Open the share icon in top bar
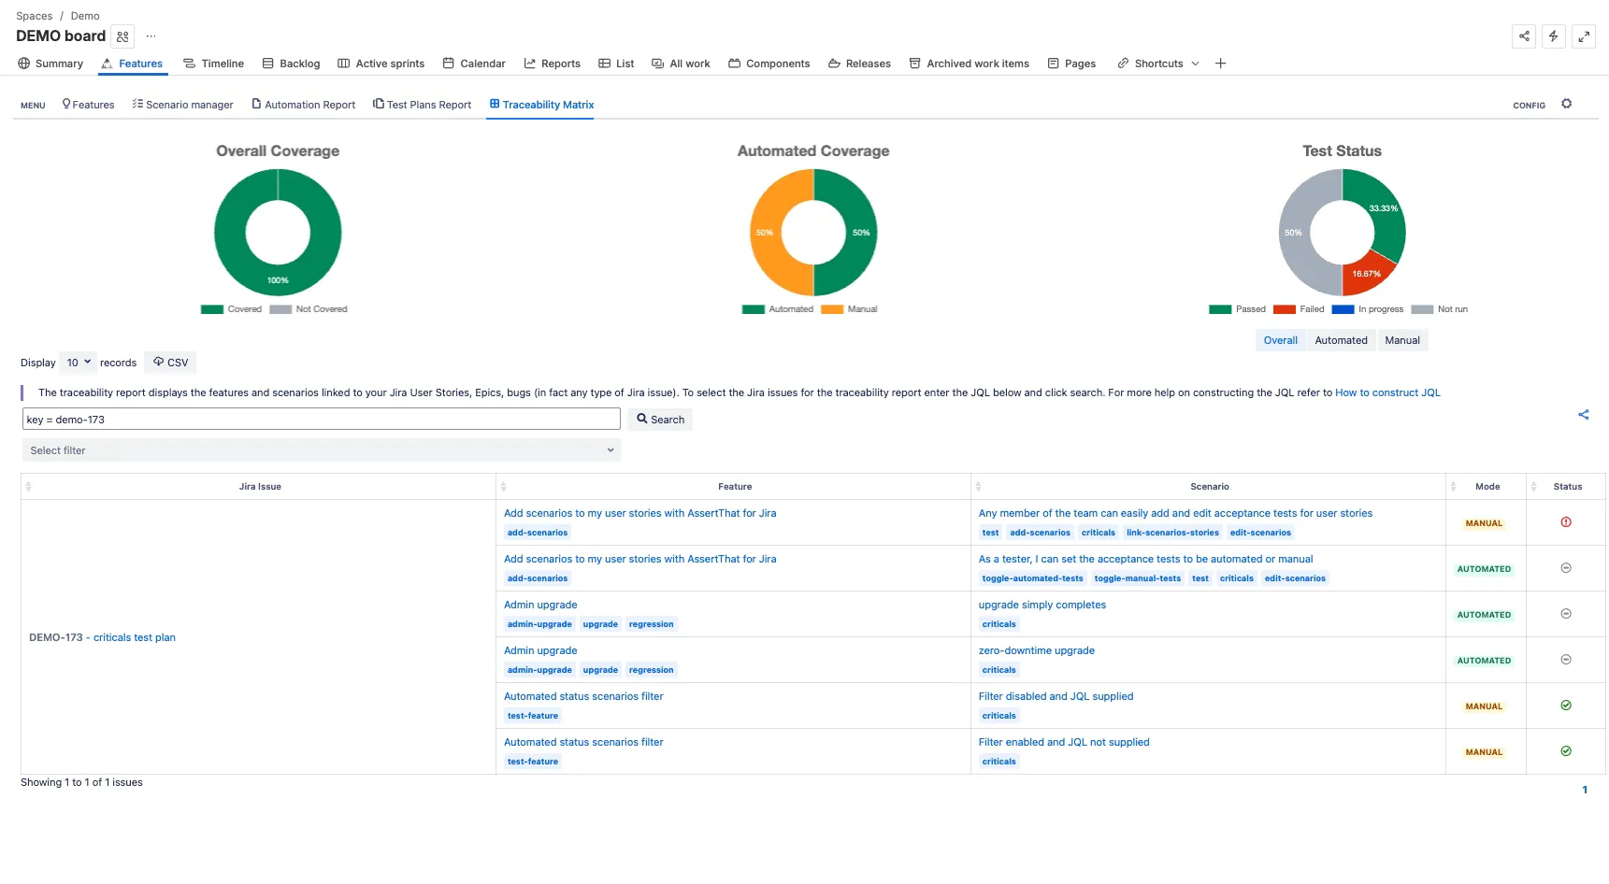Screen dimensions: 1609x884 pyautogui.click(x=1524, y=36)
